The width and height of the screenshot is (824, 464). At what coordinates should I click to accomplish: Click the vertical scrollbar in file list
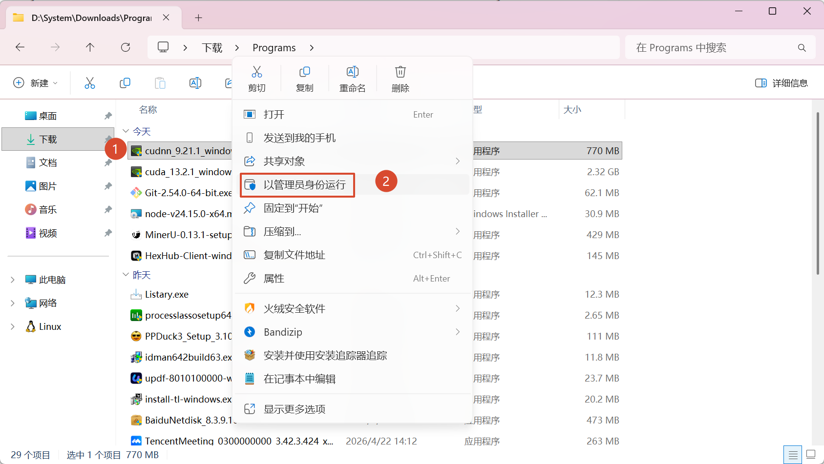[x=818, y=195]
